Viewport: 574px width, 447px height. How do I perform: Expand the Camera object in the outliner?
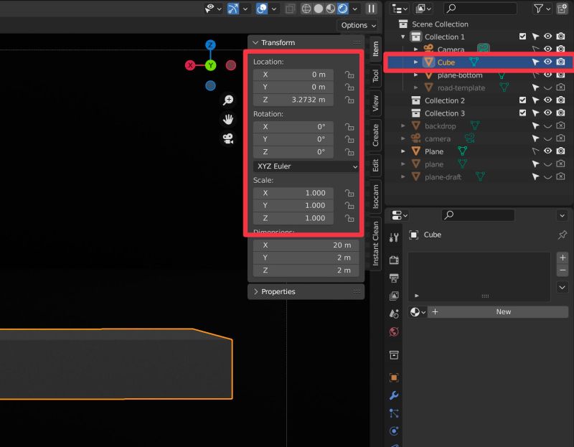click(x=416, y=49)
